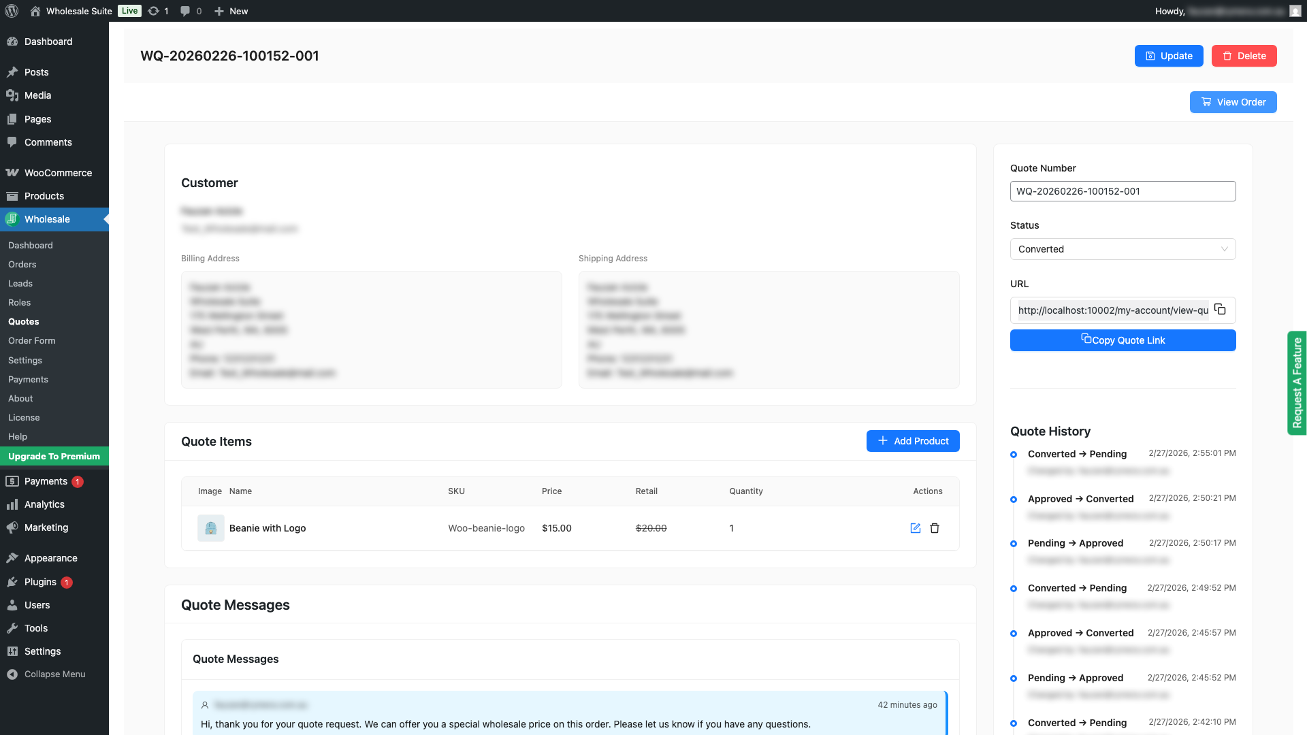Viewport: 1307px width, 735px height.
Task: Click the updates icon in the admin bar
Action: [154, 11]
